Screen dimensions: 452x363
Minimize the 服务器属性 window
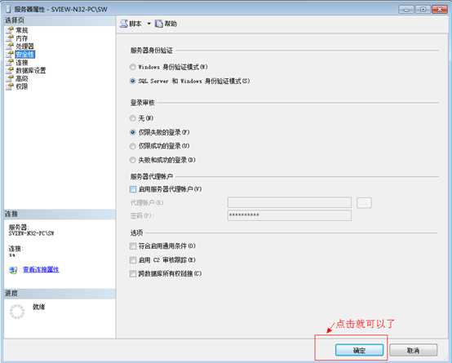(406, 10)
